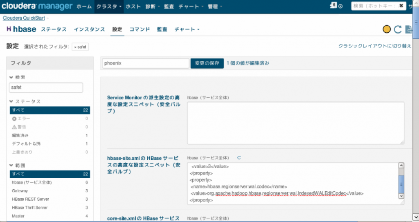Remove the safet filter tag
Image resolution: width=419 pixels, height=222 pixels.
coord(75,47)
